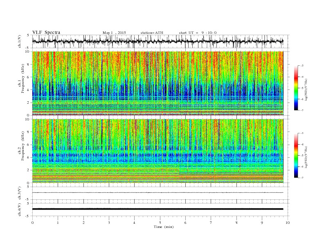Image resolution: width=324 pixels, height=250 pixels.
Task: Click the "May 1, 2015" date label
Action: pos(114,33)
